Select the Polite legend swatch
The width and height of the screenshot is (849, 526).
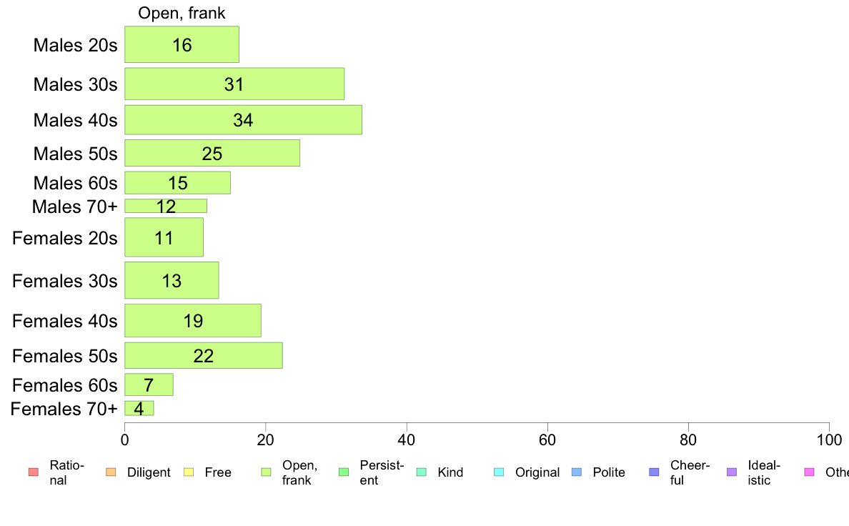577,472
